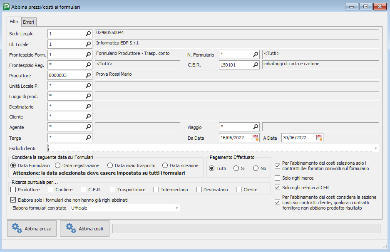The height and width of the screenshot is (252, 390).
Task: Enable the Solo righi merce checkbox
Action: 278,178
